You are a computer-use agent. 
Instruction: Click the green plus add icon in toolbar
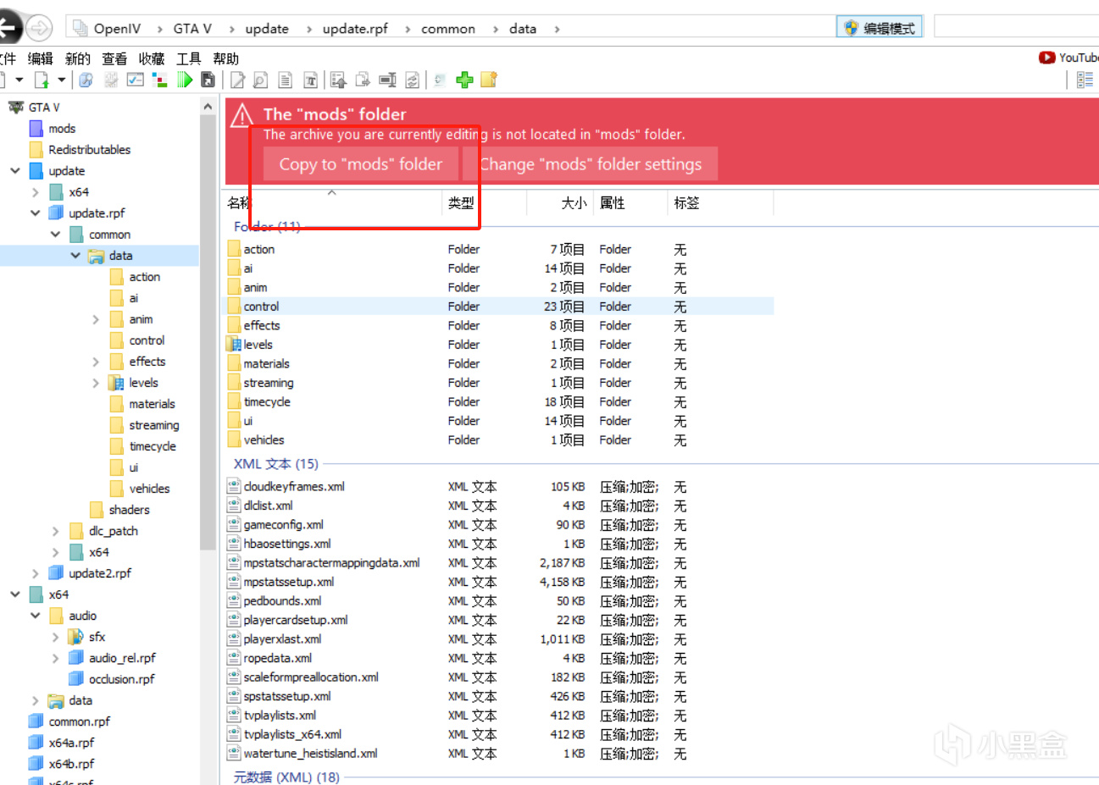464,80
